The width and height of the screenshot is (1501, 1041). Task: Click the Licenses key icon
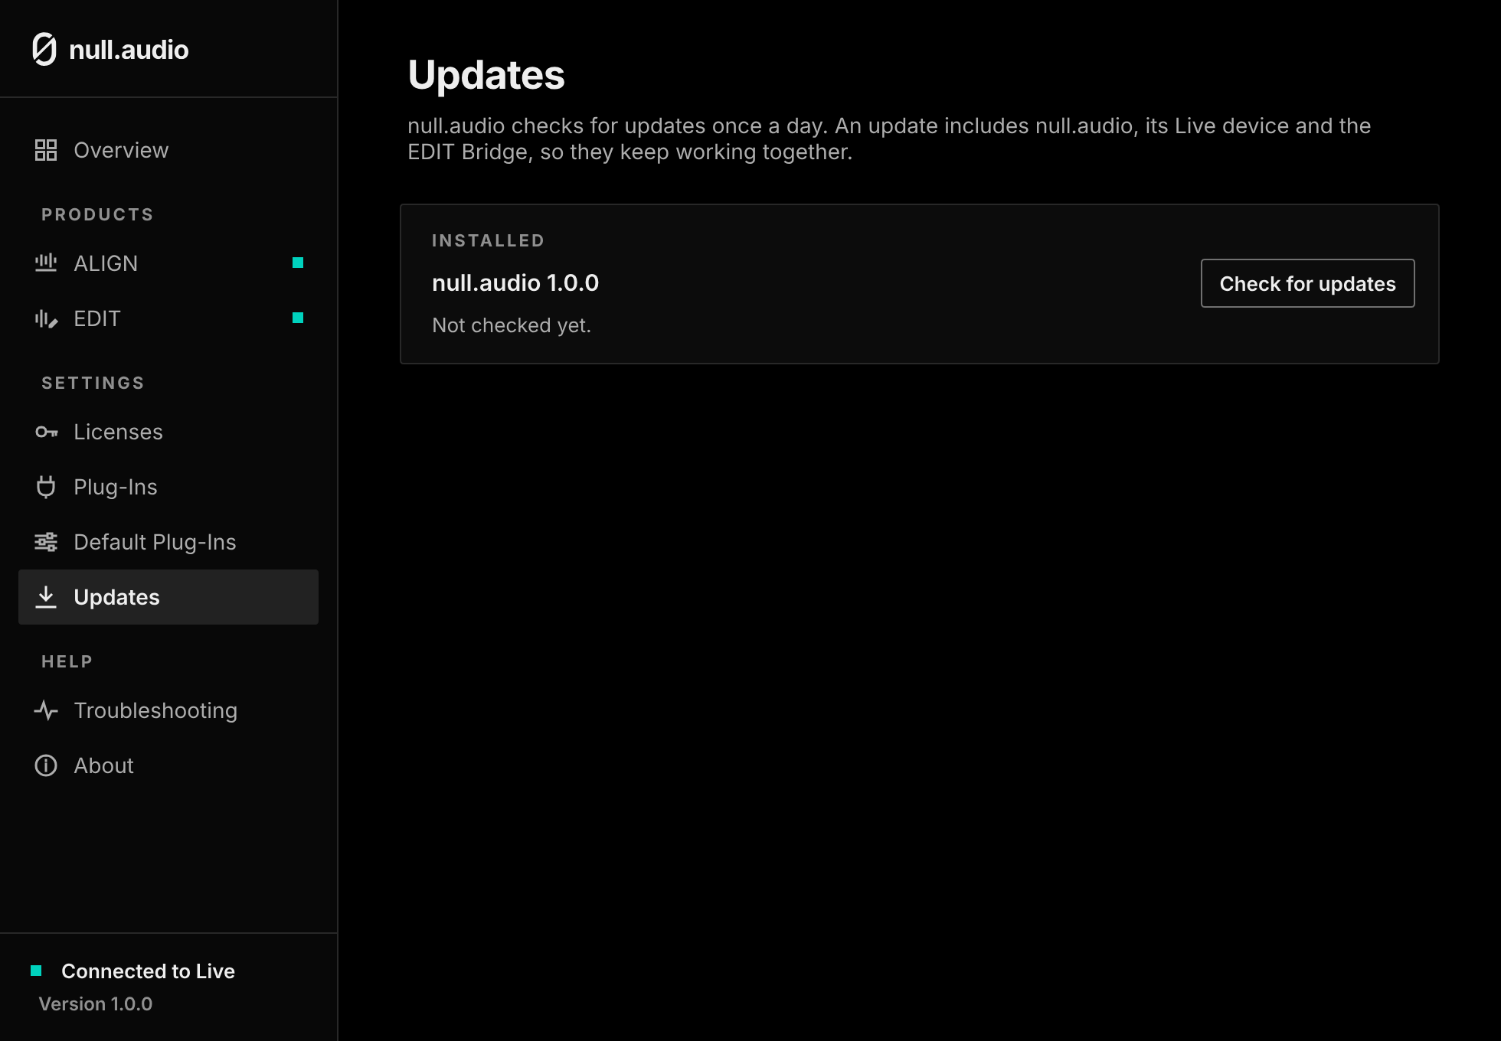pyautogui.click(x=46, y=432)
